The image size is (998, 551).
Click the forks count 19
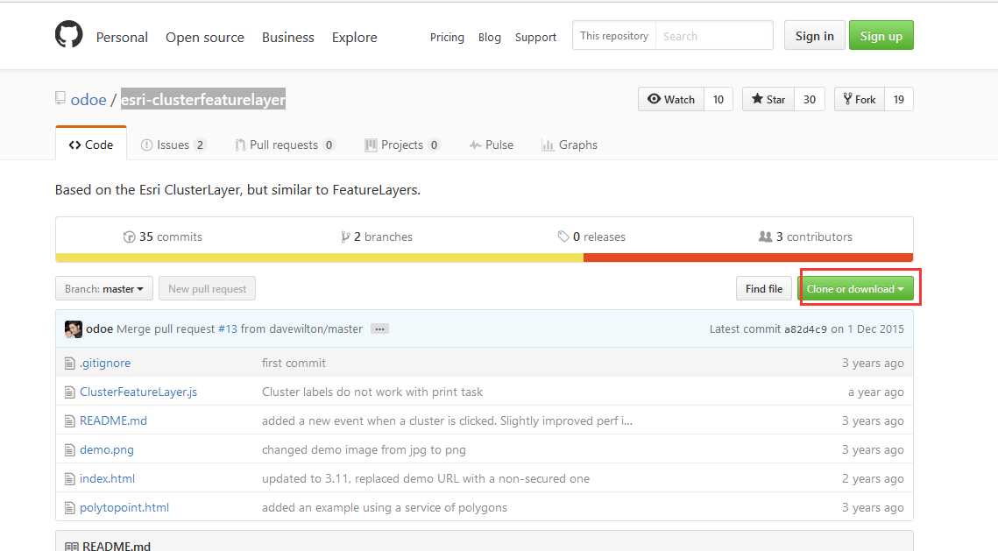(899, 99)
